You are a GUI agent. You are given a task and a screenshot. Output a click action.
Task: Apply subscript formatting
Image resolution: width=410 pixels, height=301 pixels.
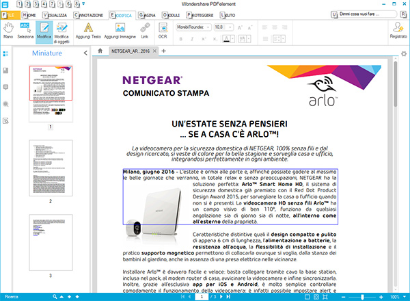pos(215,39)
